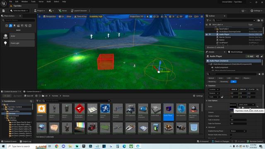The height and width of the screenshot is (149, 265).
Task: Open the Project dropdown in toolbar
Action: tap(39, 11)
